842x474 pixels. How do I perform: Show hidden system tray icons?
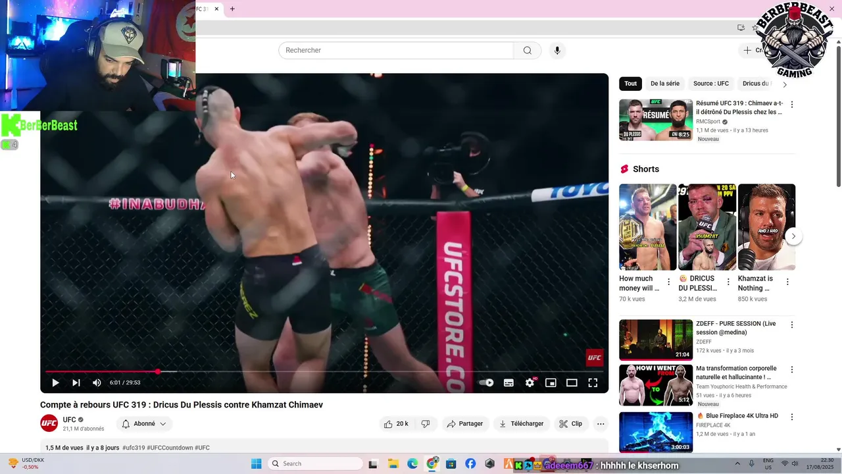(737, 463)
